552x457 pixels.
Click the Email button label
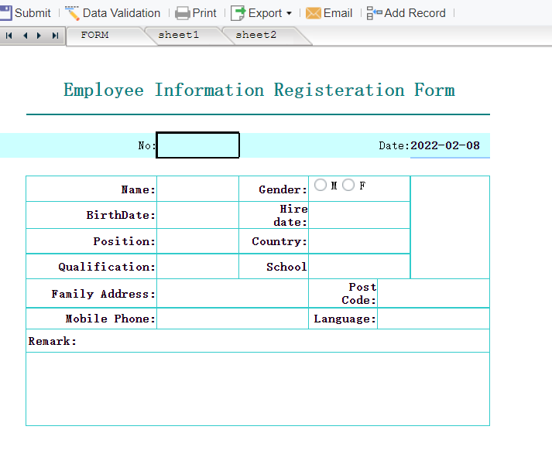pos(338,13)
